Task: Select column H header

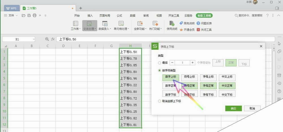Action: pyautogui.click(x=130, y=46)
